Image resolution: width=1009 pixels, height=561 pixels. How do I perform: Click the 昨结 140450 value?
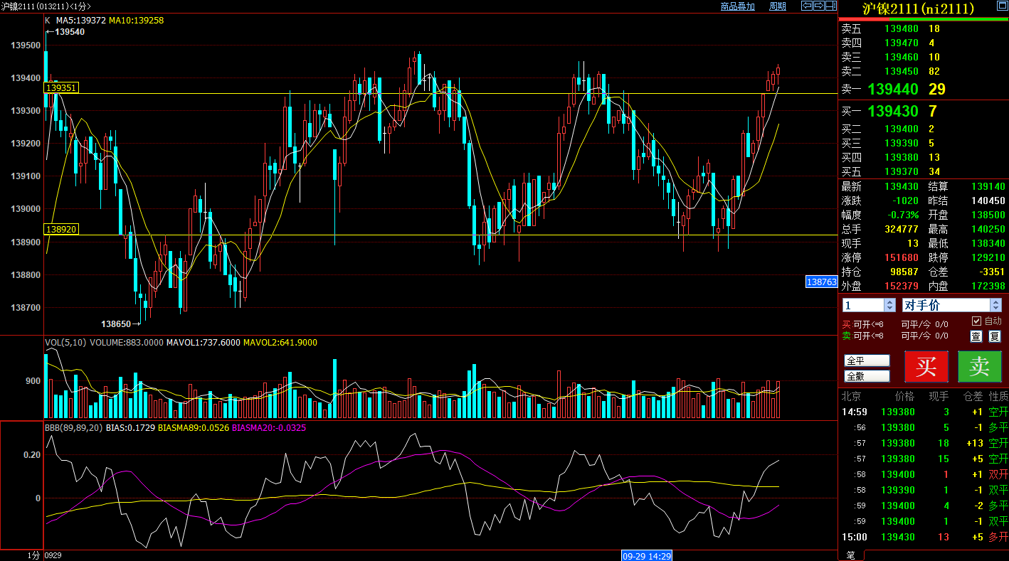(988, 201)
